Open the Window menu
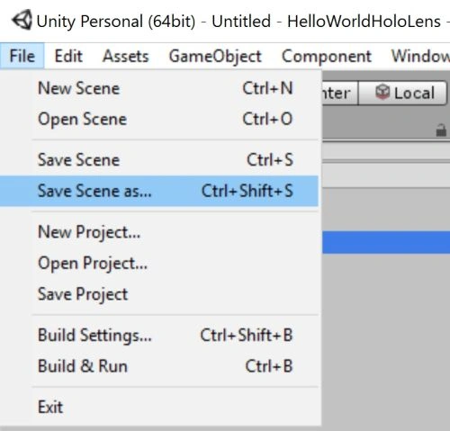The width and height of the screenshot is (450, 431). pos(420,56)
